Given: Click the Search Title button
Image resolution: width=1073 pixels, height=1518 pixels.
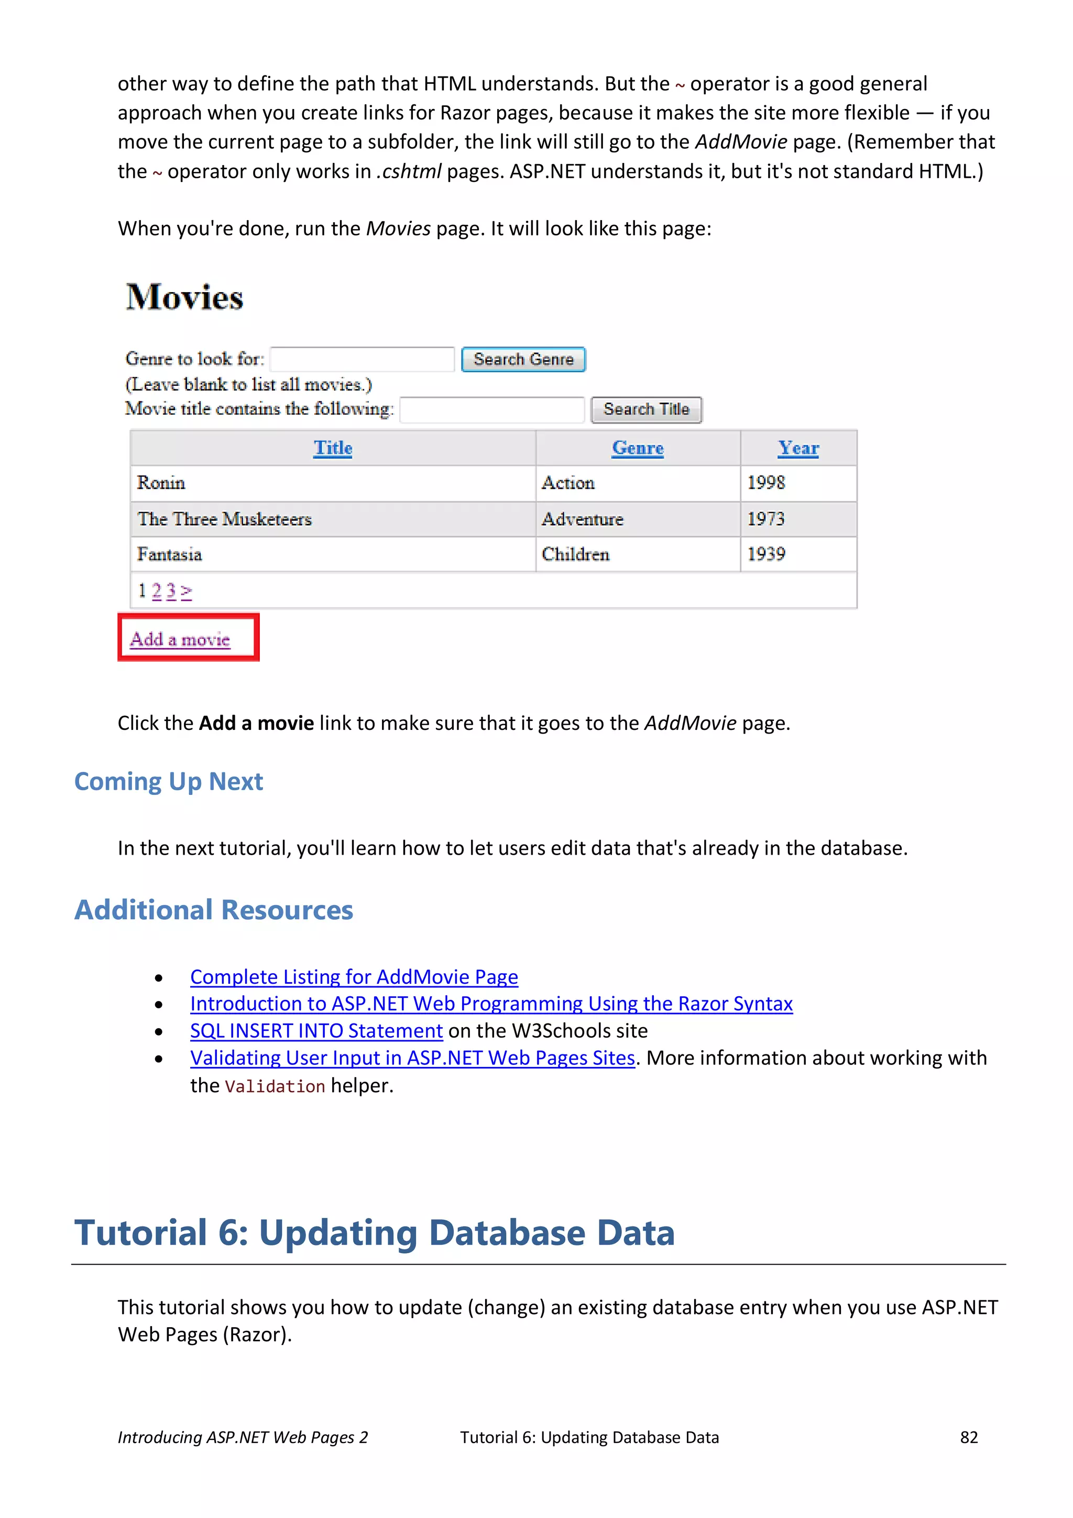Looking at the screenshot, I should click(x=646, y=409).
